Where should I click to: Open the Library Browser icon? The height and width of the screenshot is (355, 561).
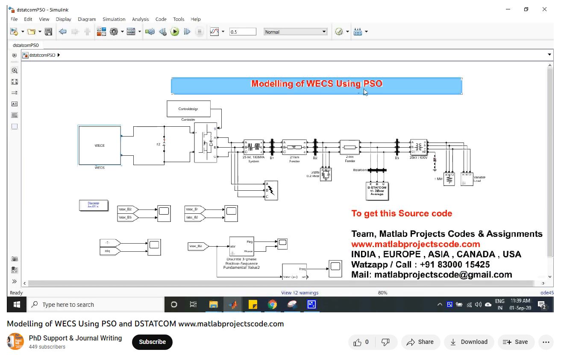pyautogui.click(x=101, y=32)
